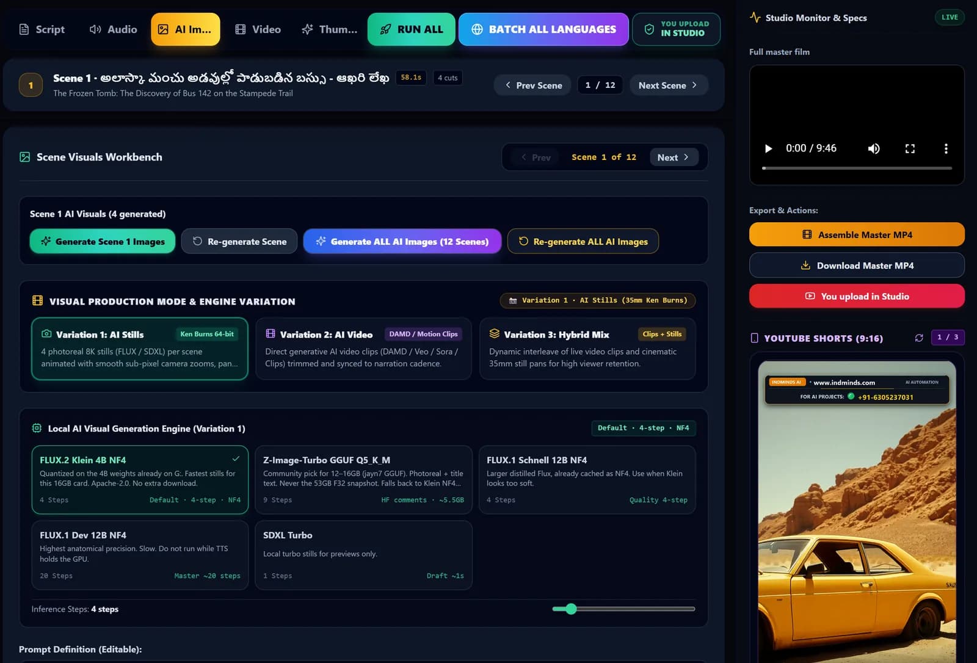Click Next in Scene Visuals Workbench
This screenshot has width=977, height=663.
(674, 158)
